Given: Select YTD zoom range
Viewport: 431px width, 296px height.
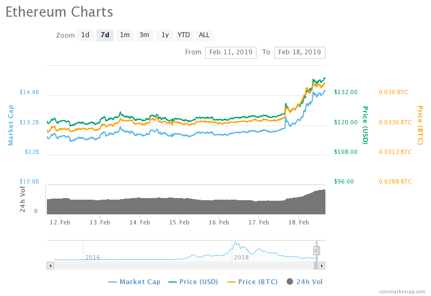Looking at the screenshot, I should (184, 36).
